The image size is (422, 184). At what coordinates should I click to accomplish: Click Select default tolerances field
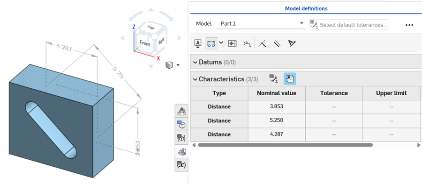click(348, 25)
